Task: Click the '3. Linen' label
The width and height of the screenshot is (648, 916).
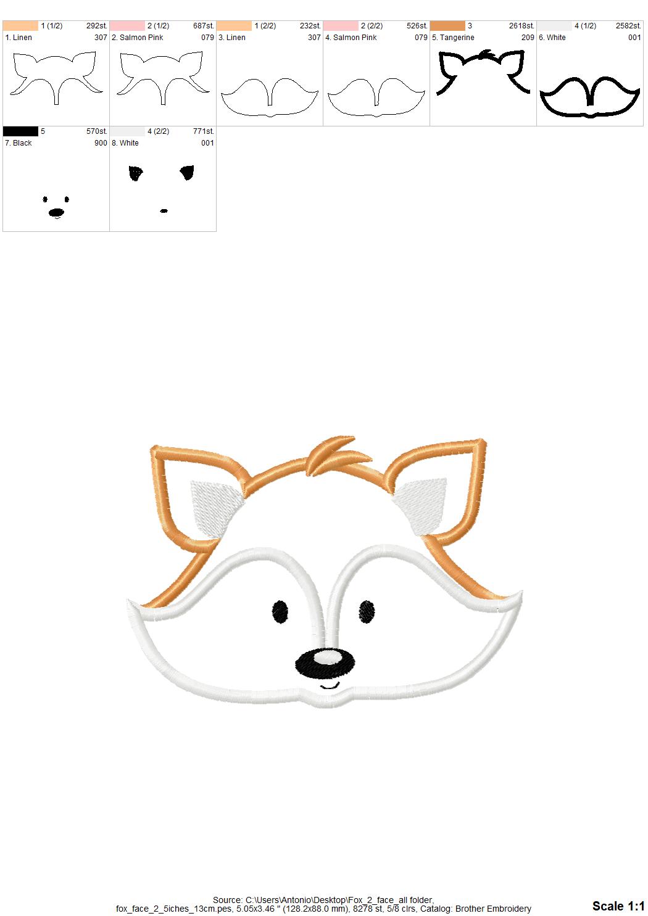Action: click(x=232, y=38)
